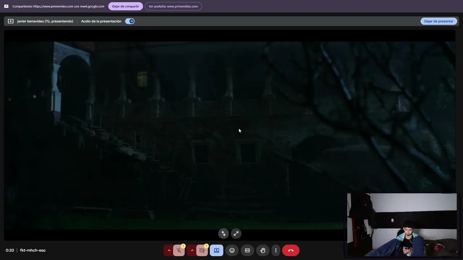463x260 pixels.
Task: Click the 0:20 call timer
Action: click(10, 250)
